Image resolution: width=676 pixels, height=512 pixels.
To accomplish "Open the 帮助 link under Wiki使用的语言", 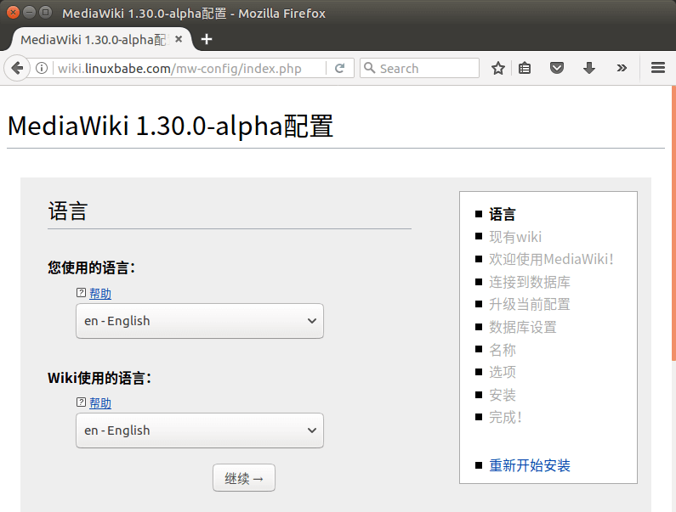I will tap(100, 403).
